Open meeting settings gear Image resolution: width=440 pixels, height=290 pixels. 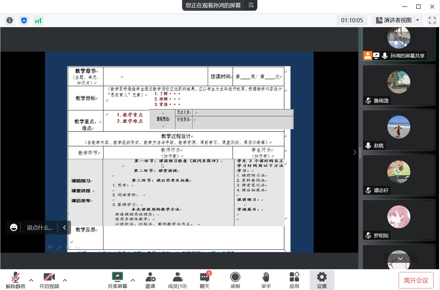click(322, 280)
